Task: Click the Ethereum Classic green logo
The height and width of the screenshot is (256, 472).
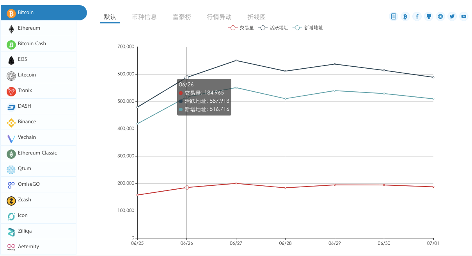Action: (11, 154)
